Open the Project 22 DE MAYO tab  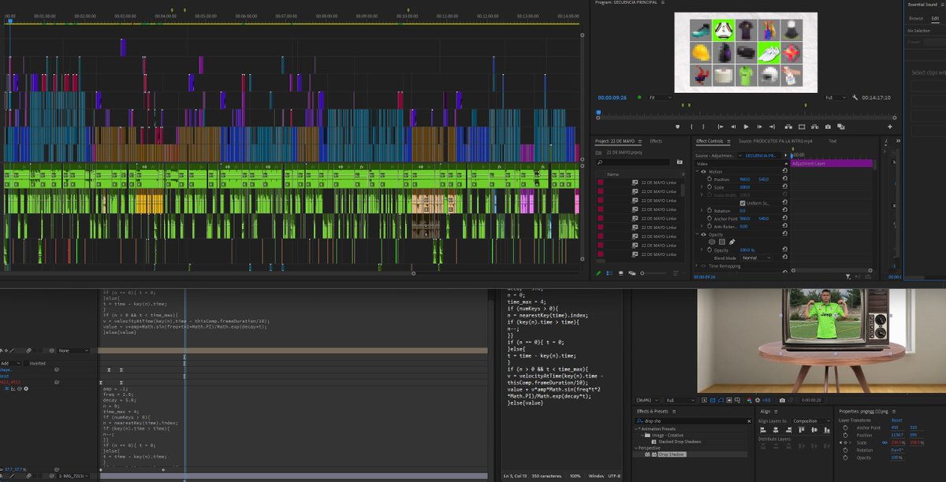click(615, 141)
